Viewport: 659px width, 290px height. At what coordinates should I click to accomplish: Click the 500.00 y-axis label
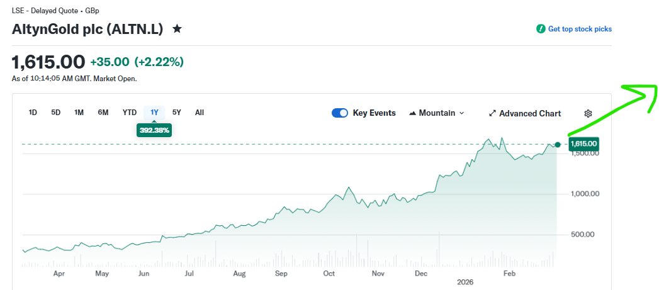(582, 234)
